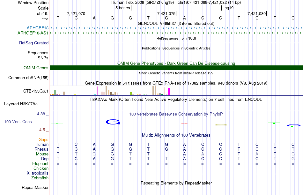Open the RefSeq Curated track label
Screen dimensions: 303x195
[x=34, y=43]
